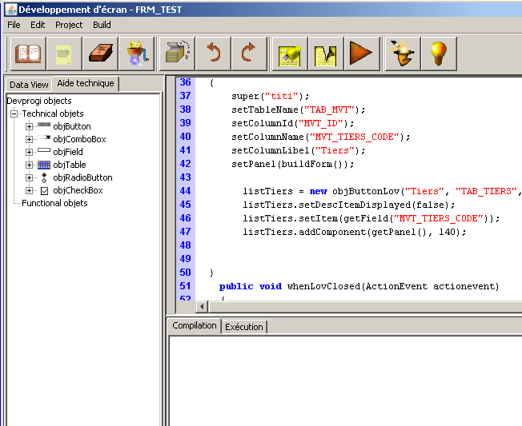
Task: Expand the objCheckBox node
Action: click(x=30, y=190)
